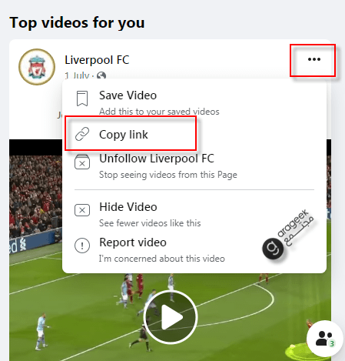This screenshot has width=345, height=361.
Task: Click the Top videos for you heading
Action: tap(77, 22)
